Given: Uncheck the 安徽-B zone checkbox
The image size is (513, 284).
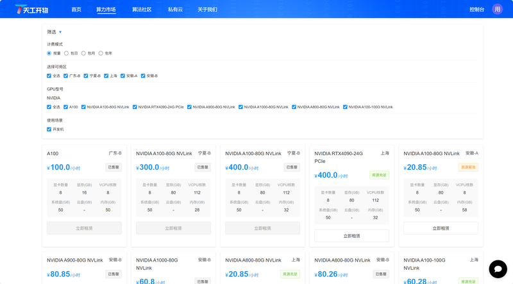Looking at the screenshot, I should 143,76.
